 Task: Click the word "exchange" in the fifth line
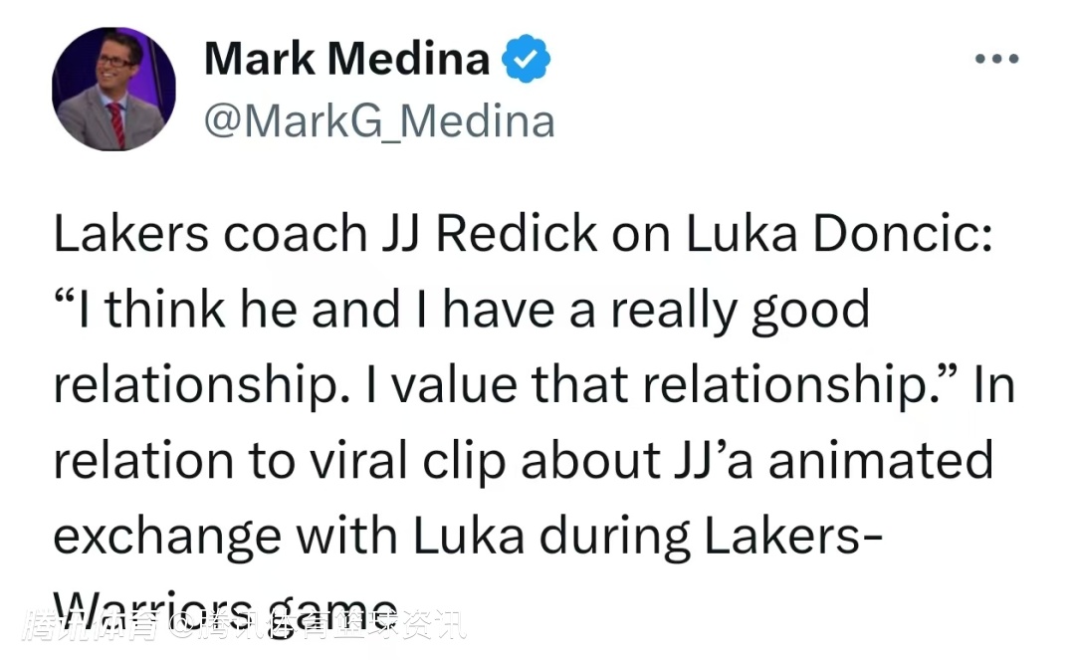(x=166, y=538)
